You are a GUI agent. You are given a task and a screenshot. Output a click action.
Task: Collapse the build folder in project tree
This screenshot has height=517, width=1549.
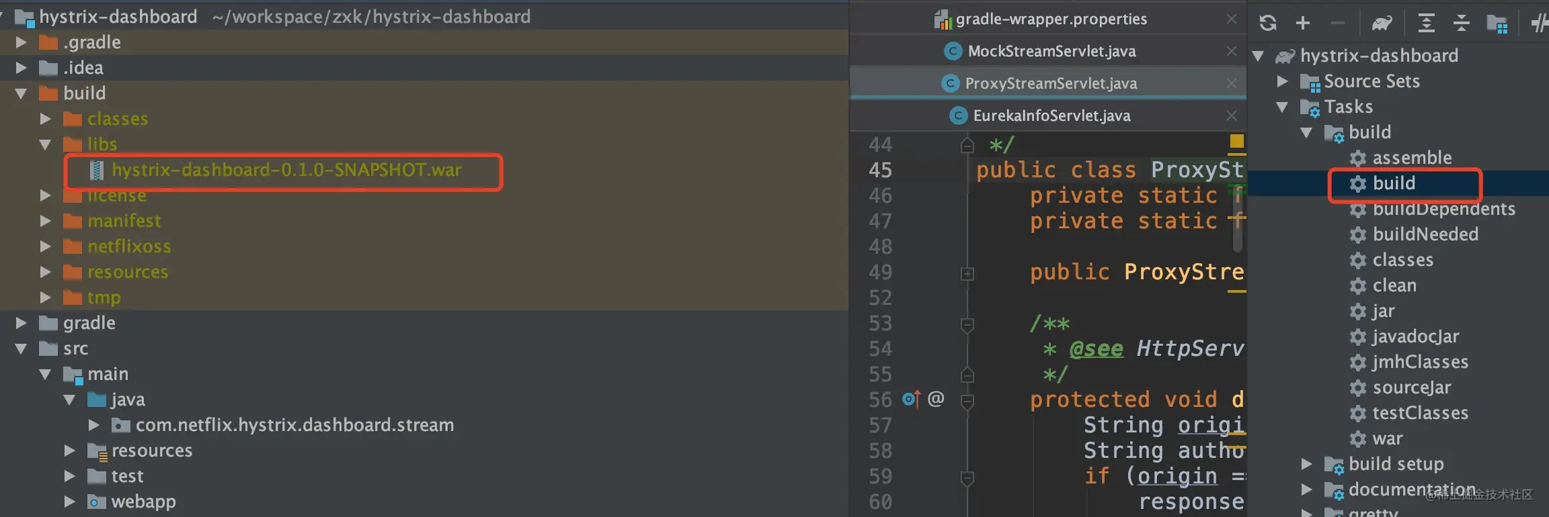[x=21, y=93]
